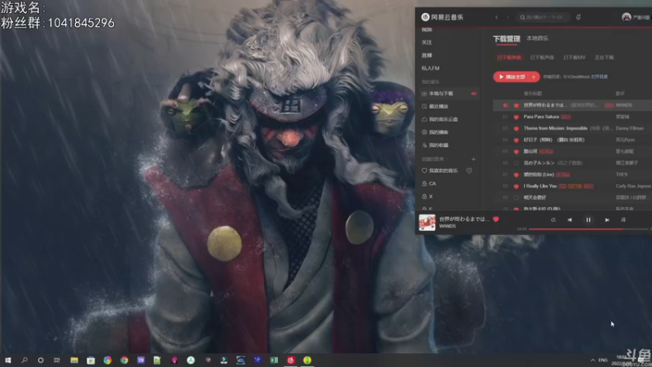652x367 pixels.
Task: Click the 音乐标题 column header
Action: tap(533, 94)
